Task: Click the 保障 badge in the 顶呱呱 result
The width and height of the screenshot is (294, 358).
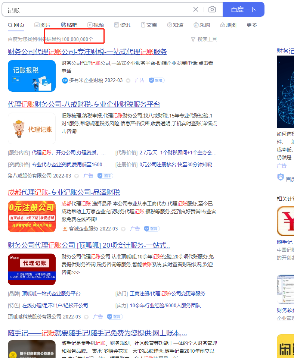Action: coord(115,317)
